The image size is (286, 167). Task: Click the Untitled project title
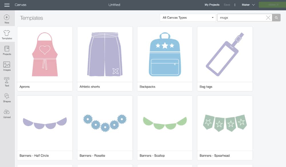tap(114, 5)
